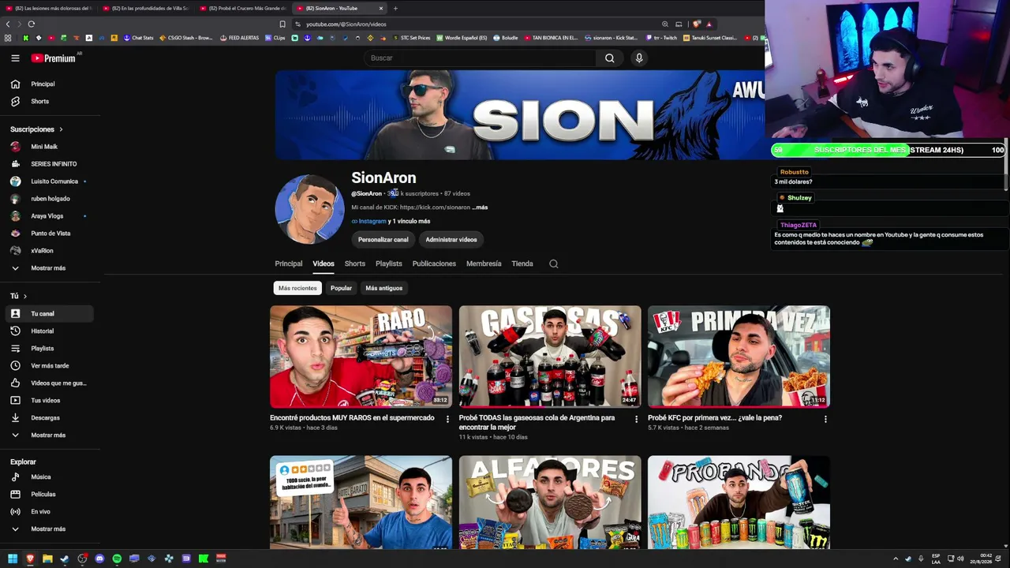Open Kick app from the taskbar
The width and height of the screenshot is (1010, 568).
tap(204, 559)
